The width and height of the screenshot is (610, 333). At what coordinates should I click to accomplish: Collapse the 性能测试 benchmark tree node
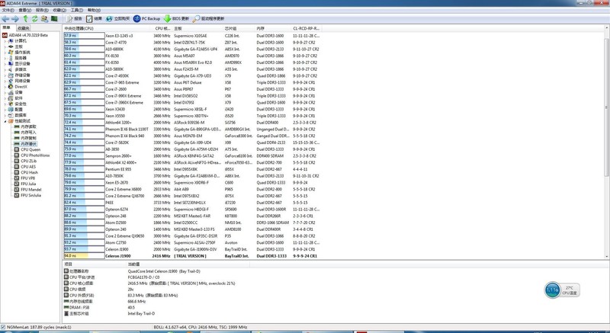[x=5, y=121]
